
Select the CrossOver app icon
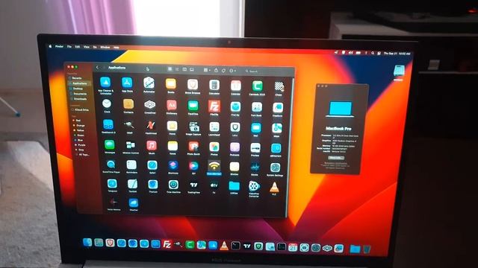(x=149, y=105)
